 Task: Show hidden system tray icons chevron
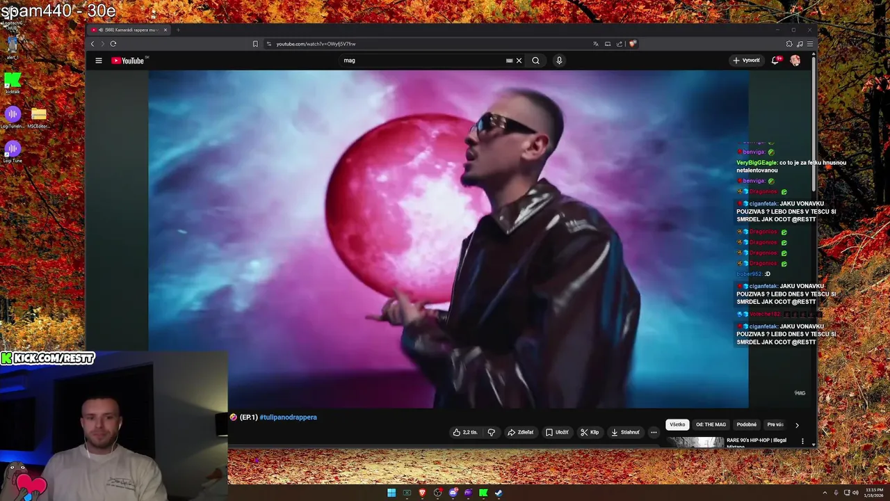(825, 493)
